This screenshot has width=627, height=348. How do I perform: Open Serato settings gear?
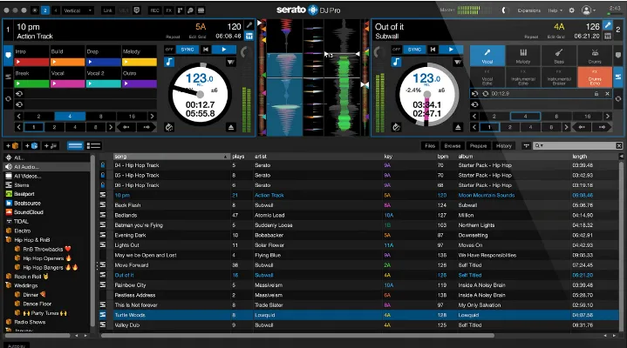[572, 10]
